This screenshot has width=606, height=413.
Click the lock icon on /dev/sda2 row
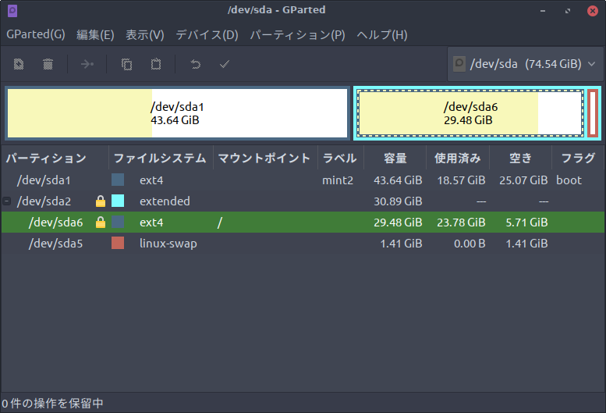pos(101,201)
